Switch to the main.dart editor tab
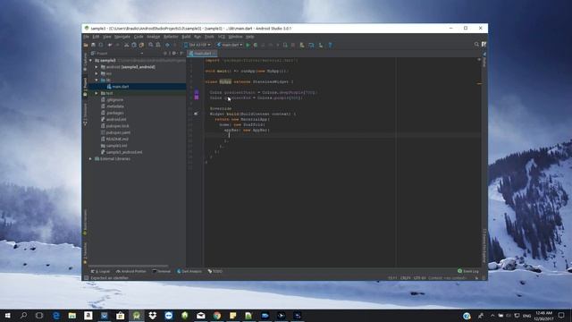 (202, 54)
